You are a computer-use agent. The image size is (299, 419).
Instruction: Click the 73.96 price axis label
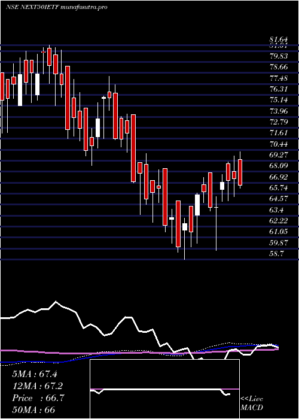pyautogui.click(x=278, y=111)
